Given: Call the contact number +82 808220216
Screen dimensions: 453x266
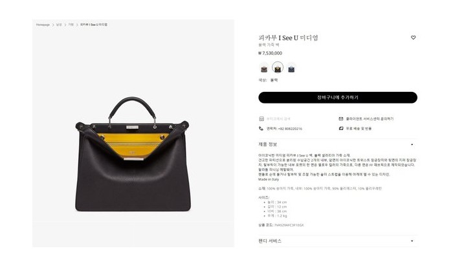Looking at the screenshot, I should 284,129.
